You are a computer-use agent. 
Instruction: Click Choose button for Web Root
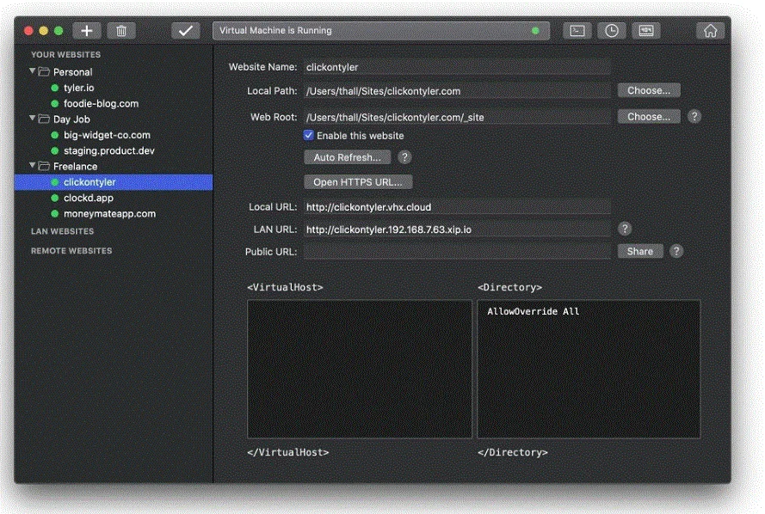649,117
